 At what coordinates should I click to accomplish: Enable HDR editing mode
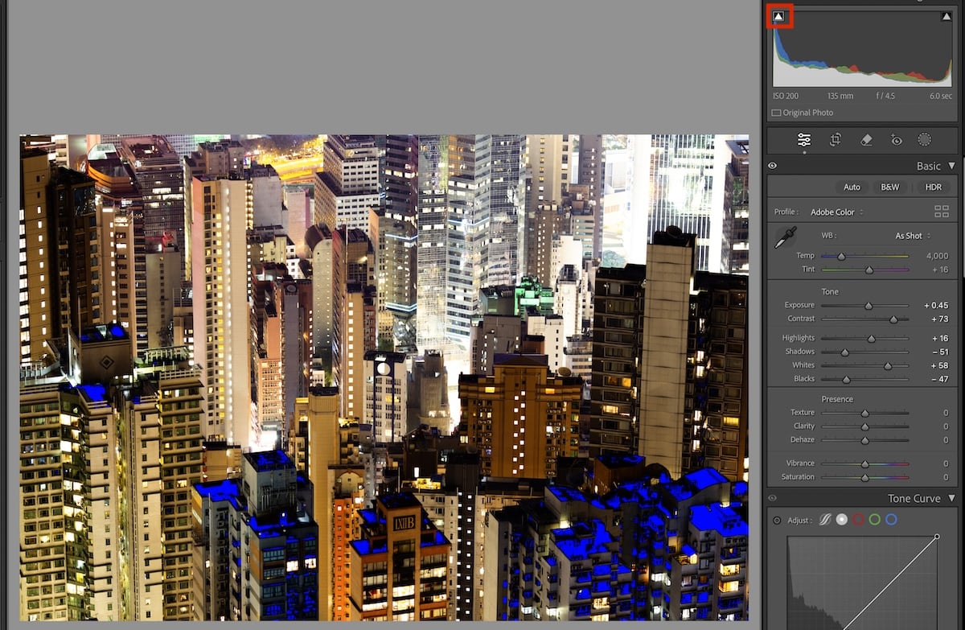tap(933, 187)
